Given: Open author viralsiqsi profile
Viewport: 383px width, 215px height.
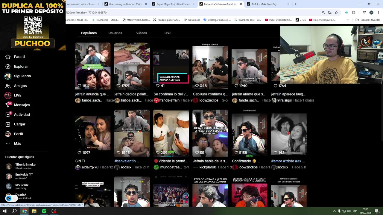Looking at the screenshot, I should pos(285,100).
